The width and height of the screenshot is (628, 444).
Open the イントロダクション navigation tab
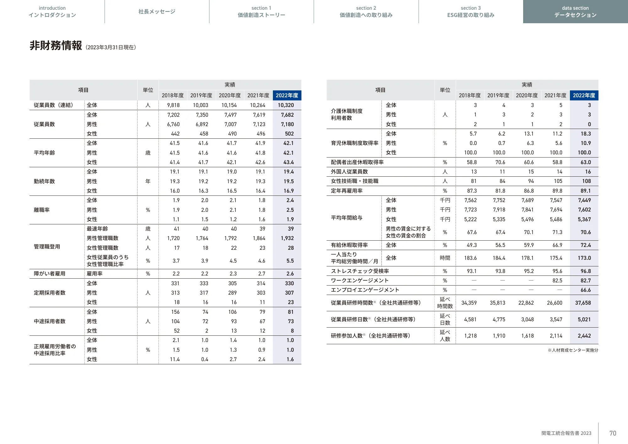point(52,12)
